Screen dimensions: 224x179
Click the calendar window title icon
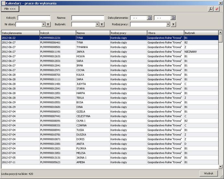coord(3,3)
